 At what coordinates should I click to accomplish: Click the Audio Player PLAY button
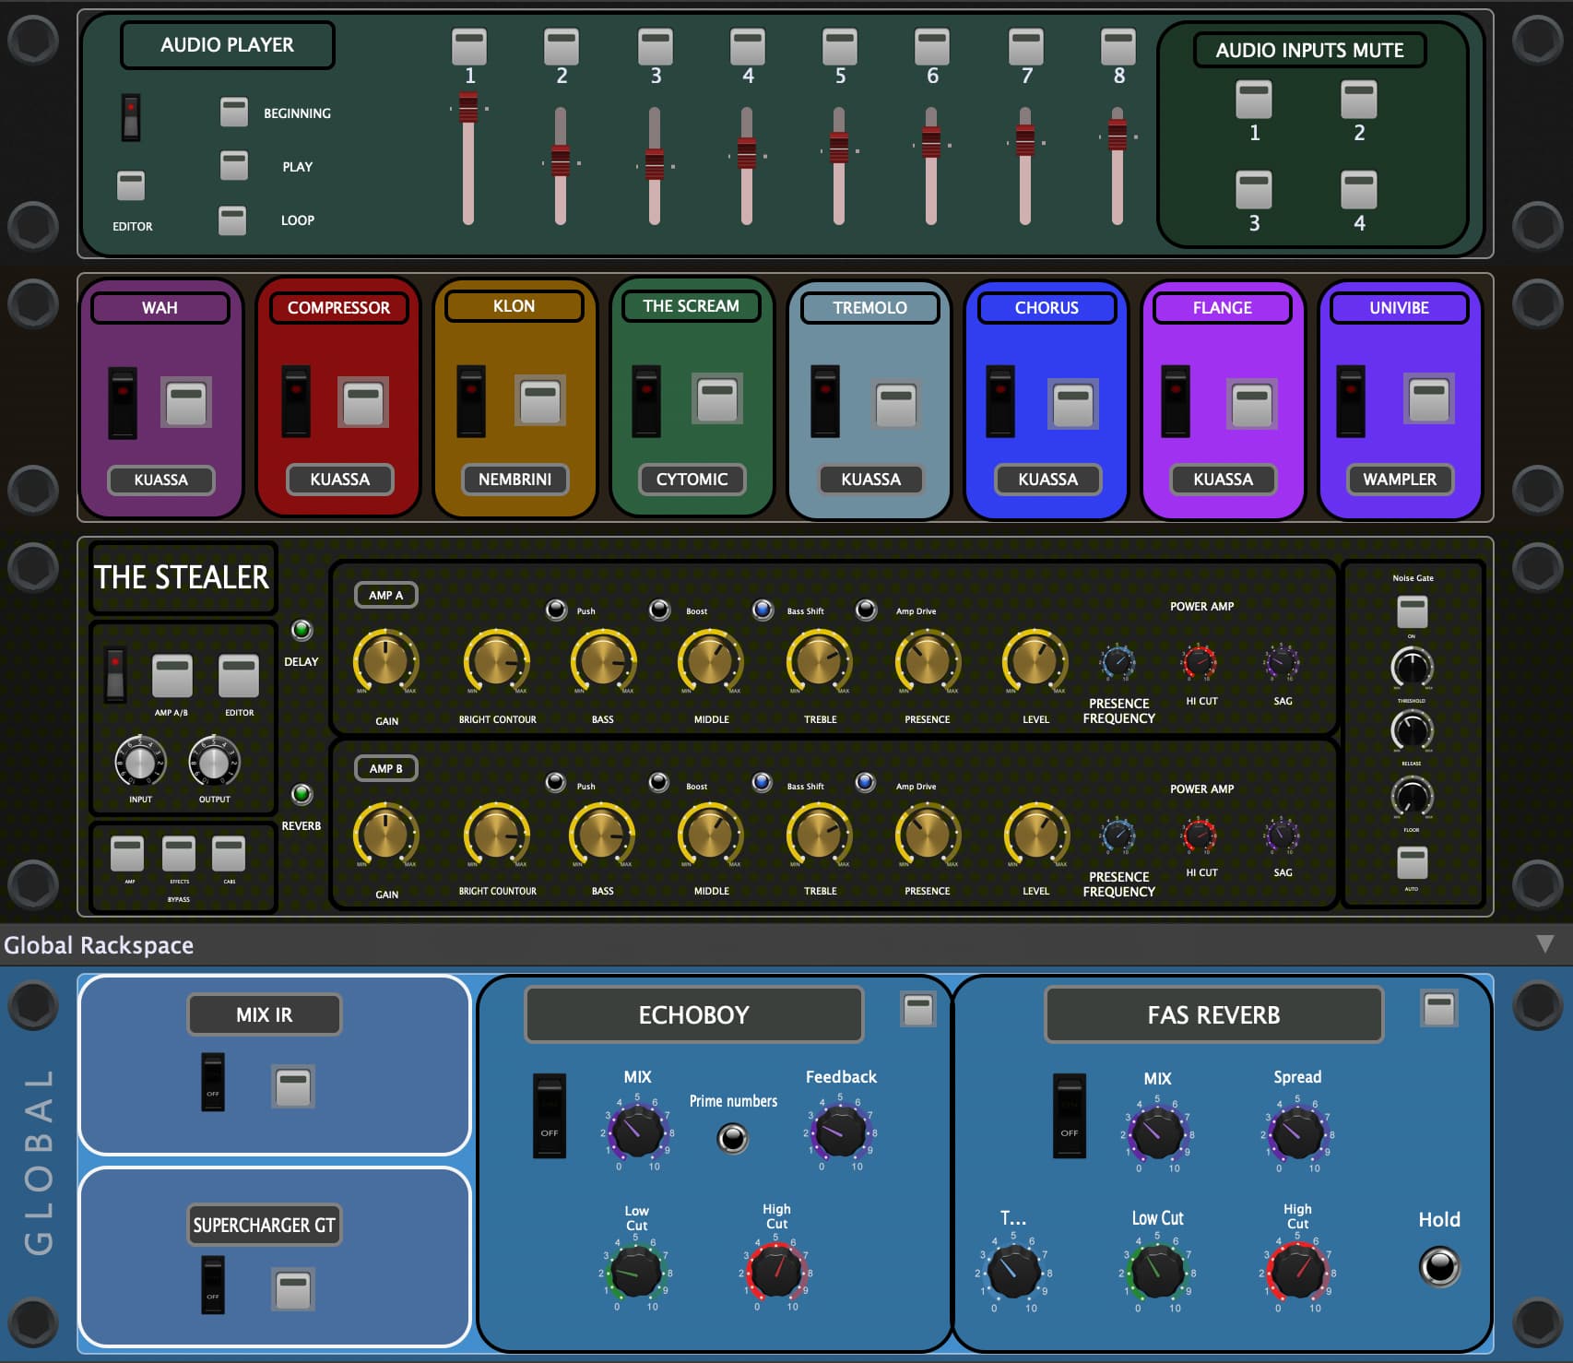pos(234,165)
